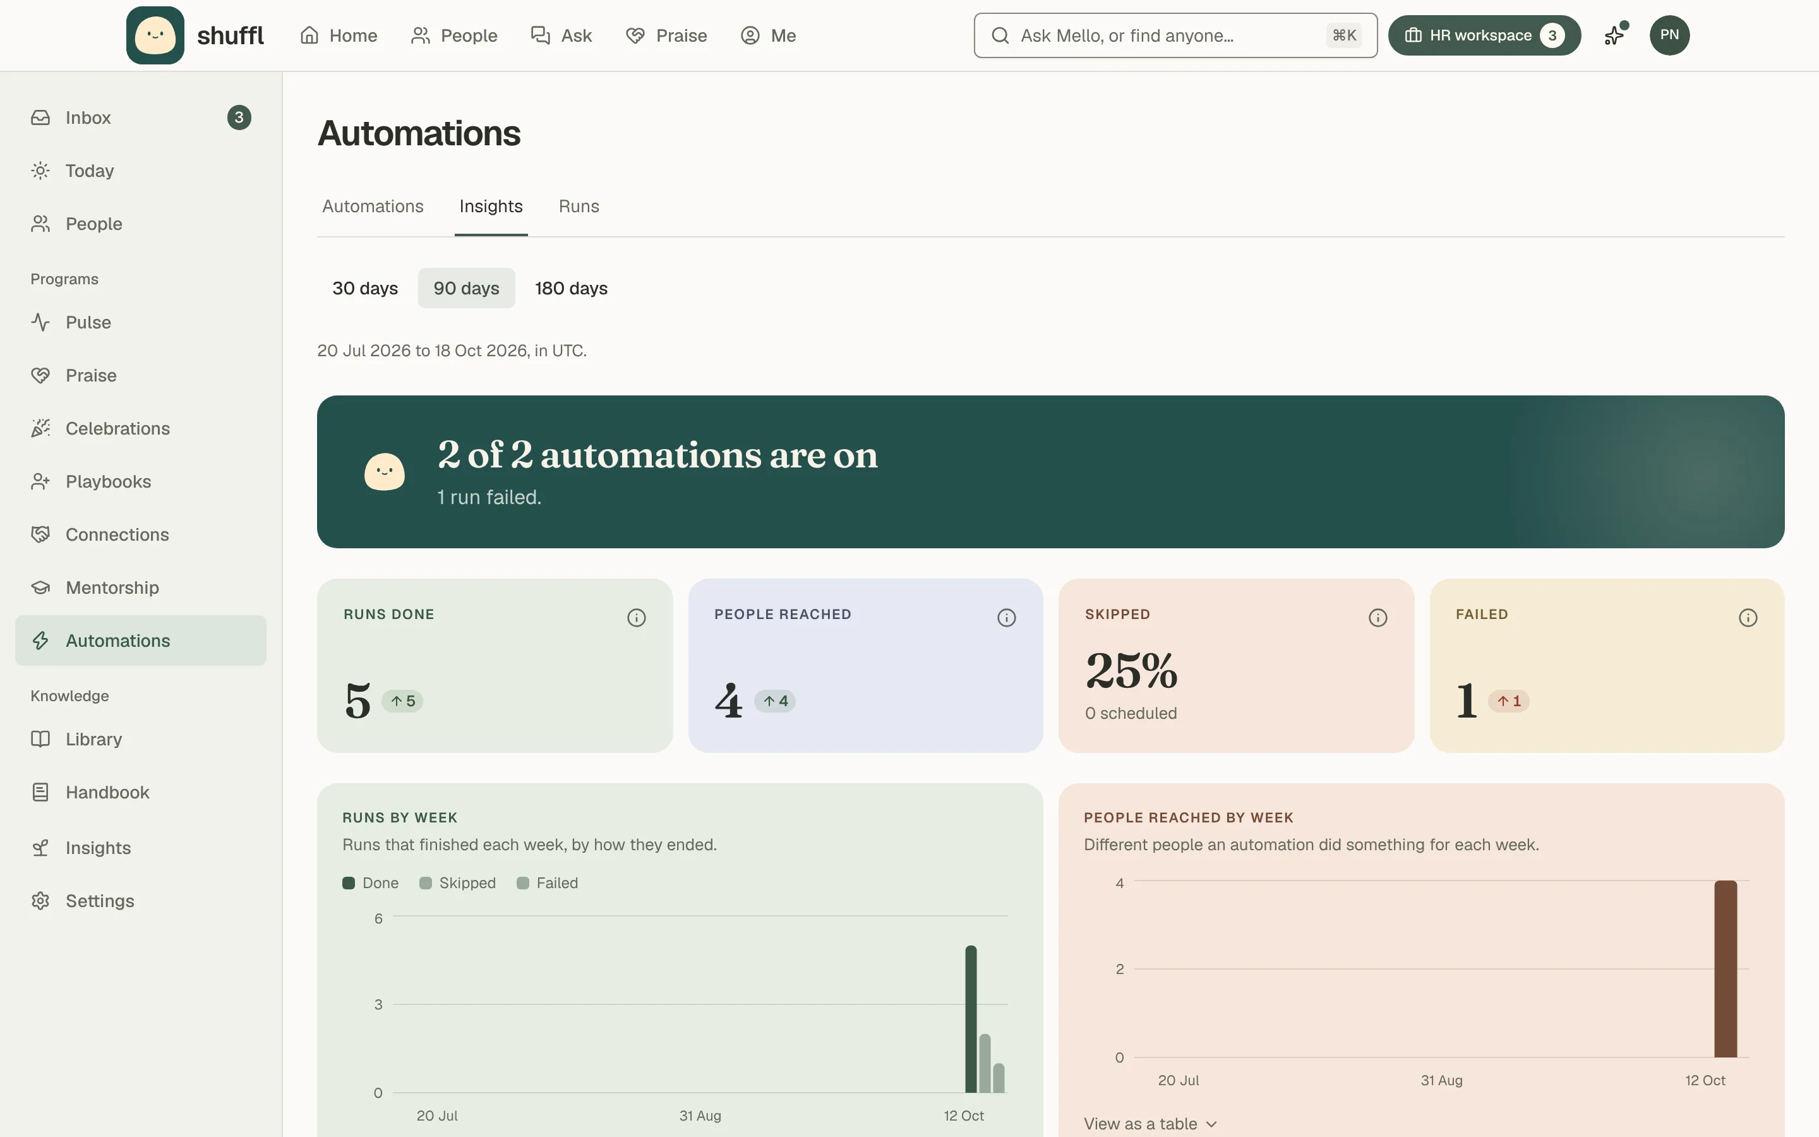
Task: Open the Handbook page
Action: pyautogui.click(x=141, y=792)
